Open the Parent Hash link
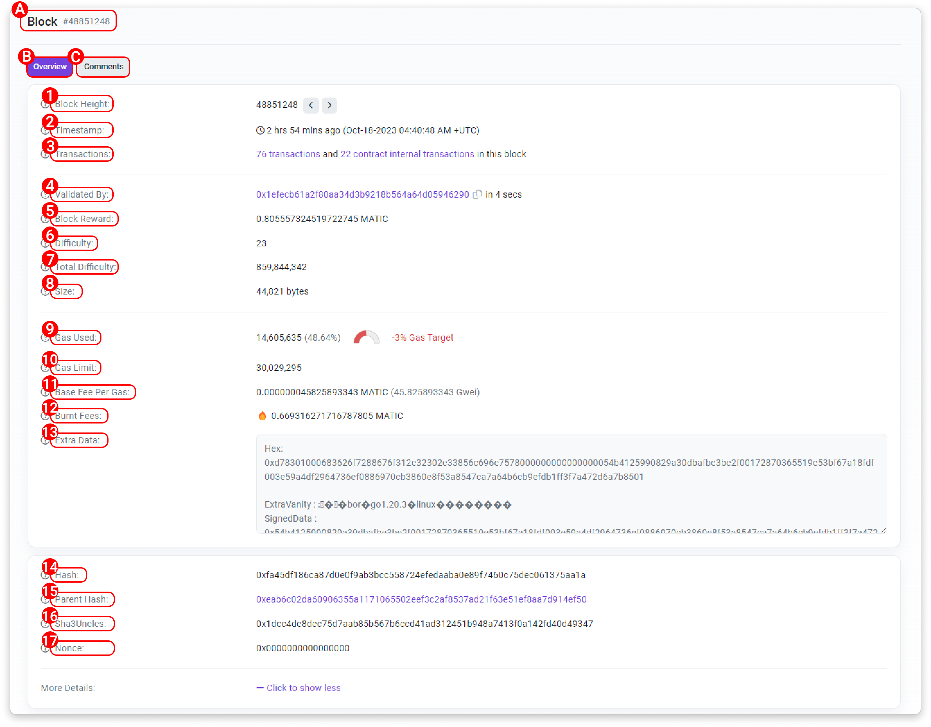Screen dimensions: 931x727 click(421, 600)
